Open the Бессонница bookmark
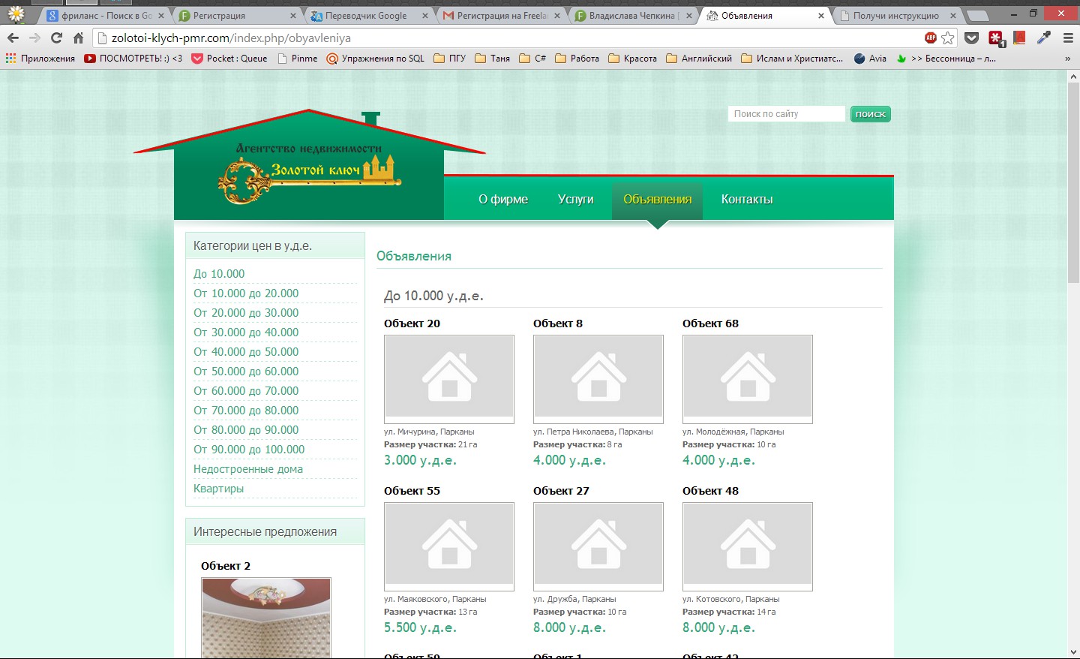 click(x=946, y=59)
